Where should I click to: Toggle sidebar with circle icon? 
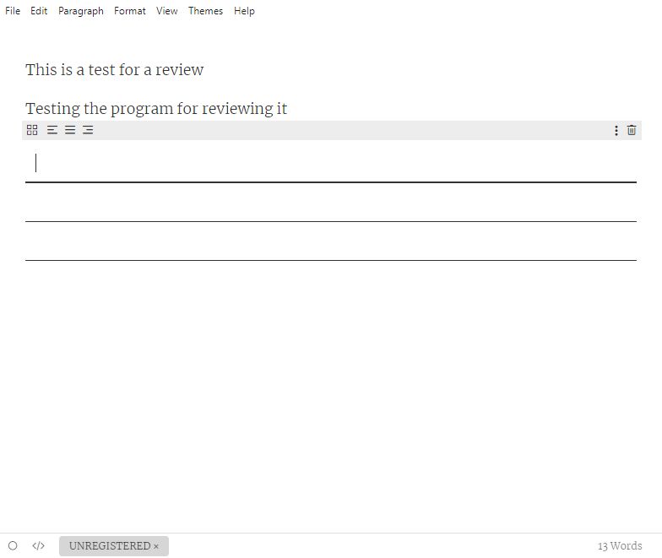[13, 545]
